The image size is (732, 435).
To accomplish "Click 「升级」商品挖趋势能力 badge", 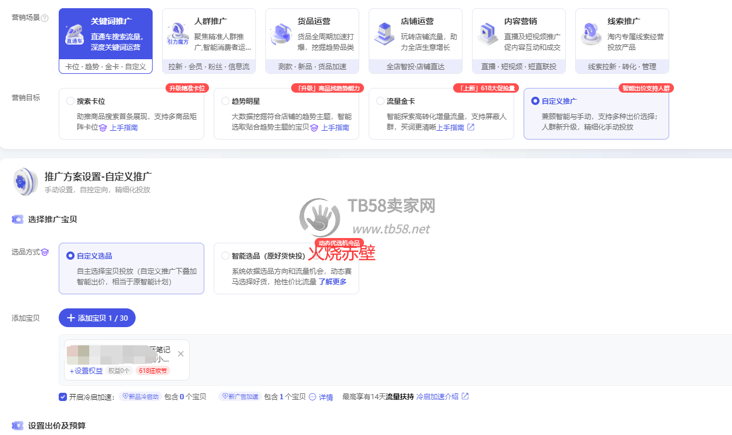I will pos(328,88).
